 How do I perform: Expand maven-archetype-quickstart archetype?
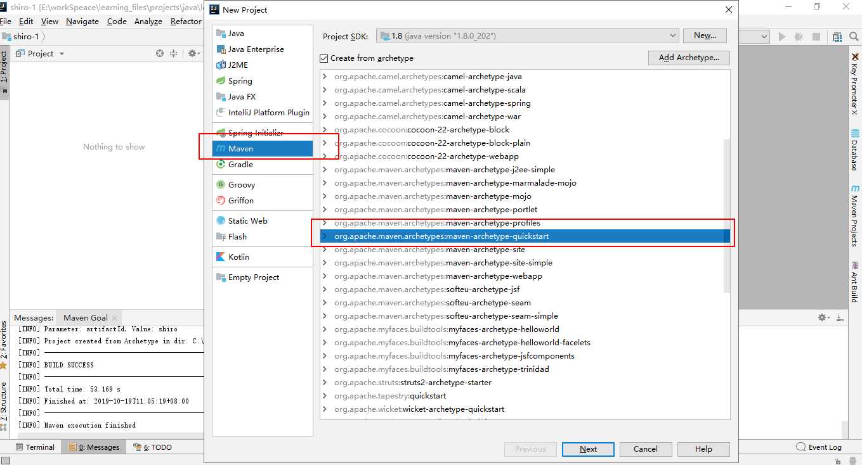tap(325, 236)
